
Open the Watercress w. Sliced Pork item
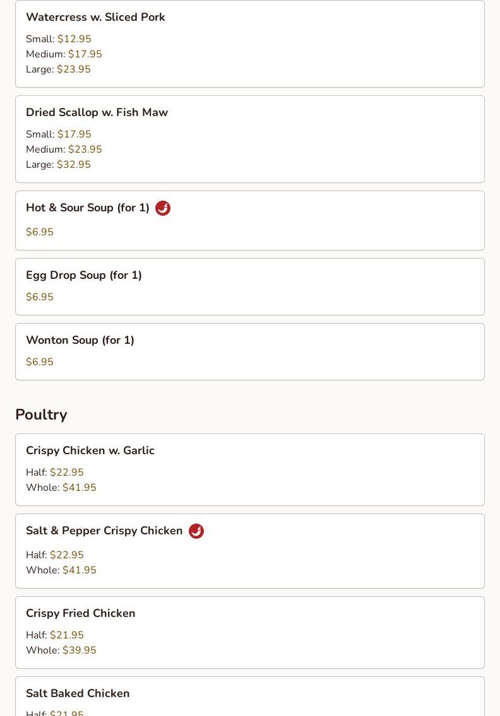250,44
